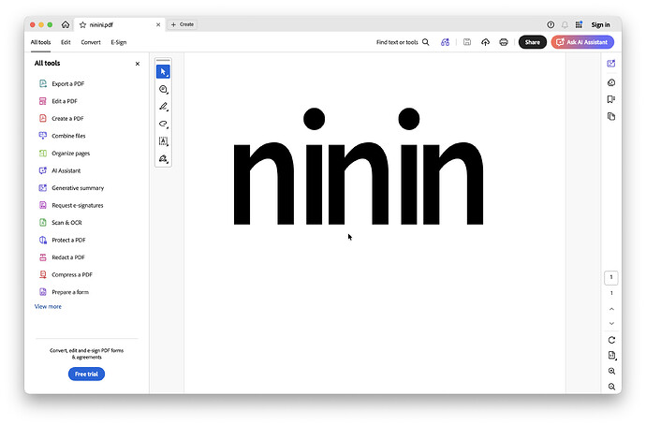This screenshot has height=426, width=646.
Task: Open Ask AI Assistant
Action: [582, 42]
